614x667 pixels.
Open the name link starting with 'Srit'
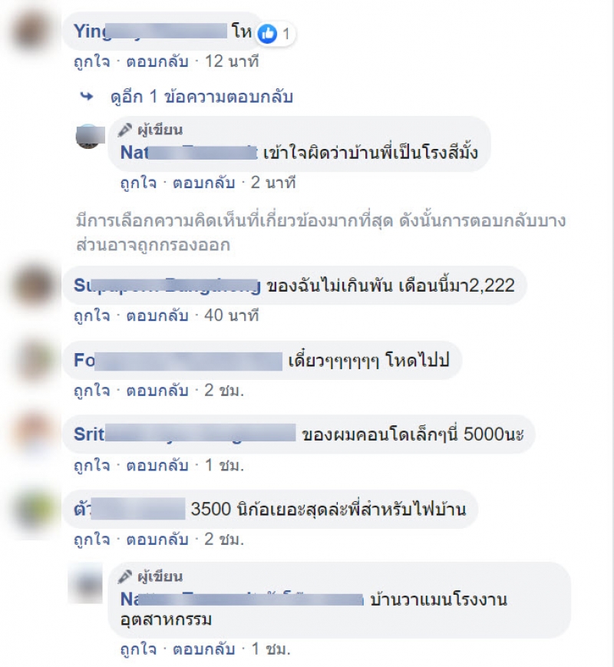click(x=185, y=434)
